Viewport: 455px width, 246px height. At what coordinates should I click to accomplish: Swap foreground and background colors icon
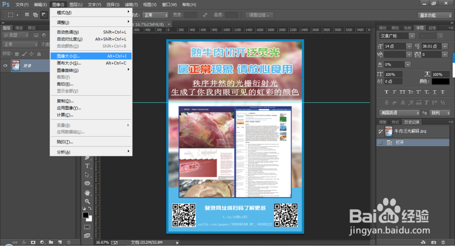pos(90,208)
